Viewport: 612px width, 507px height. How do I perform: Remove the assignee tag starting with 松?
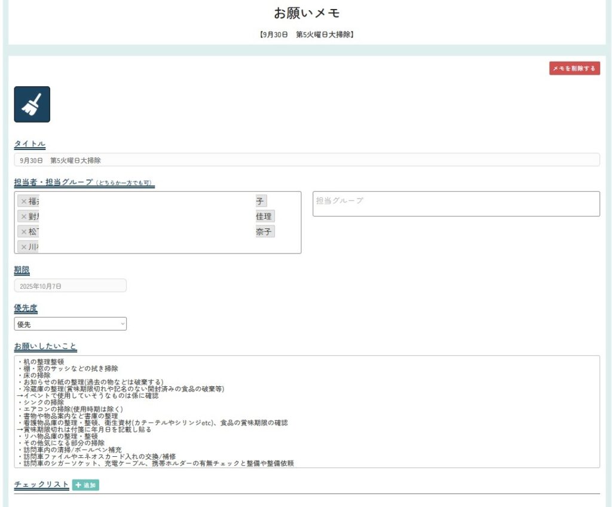point(24,231)
